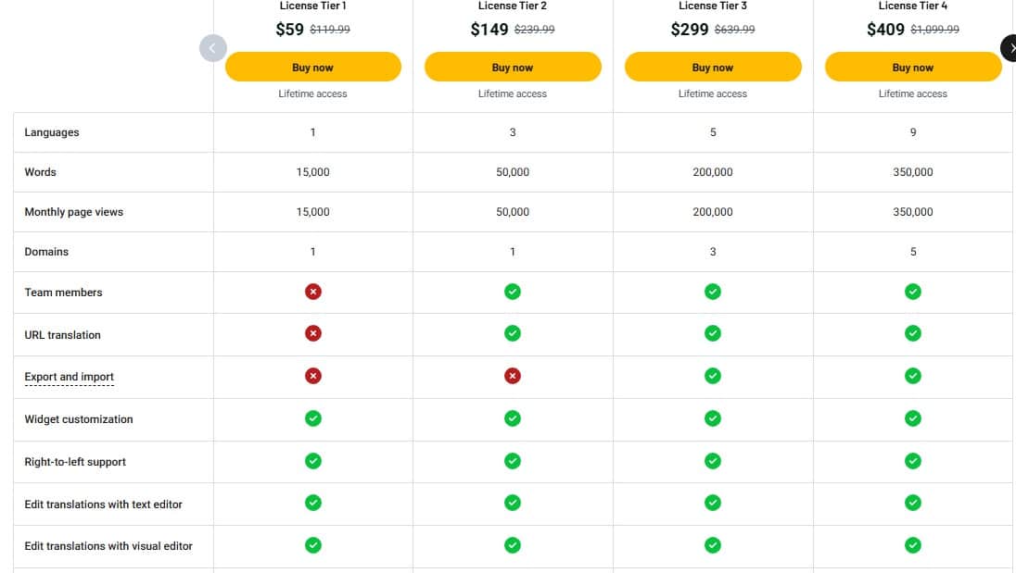Select the License Tier 2 column header

coord(513,6)
